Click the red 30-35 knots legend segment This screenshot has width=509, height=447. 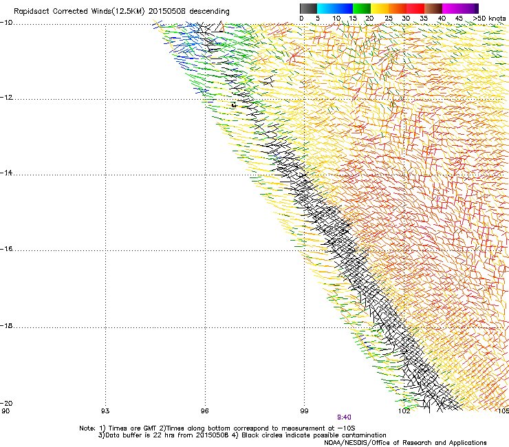(x=415, y=8)
